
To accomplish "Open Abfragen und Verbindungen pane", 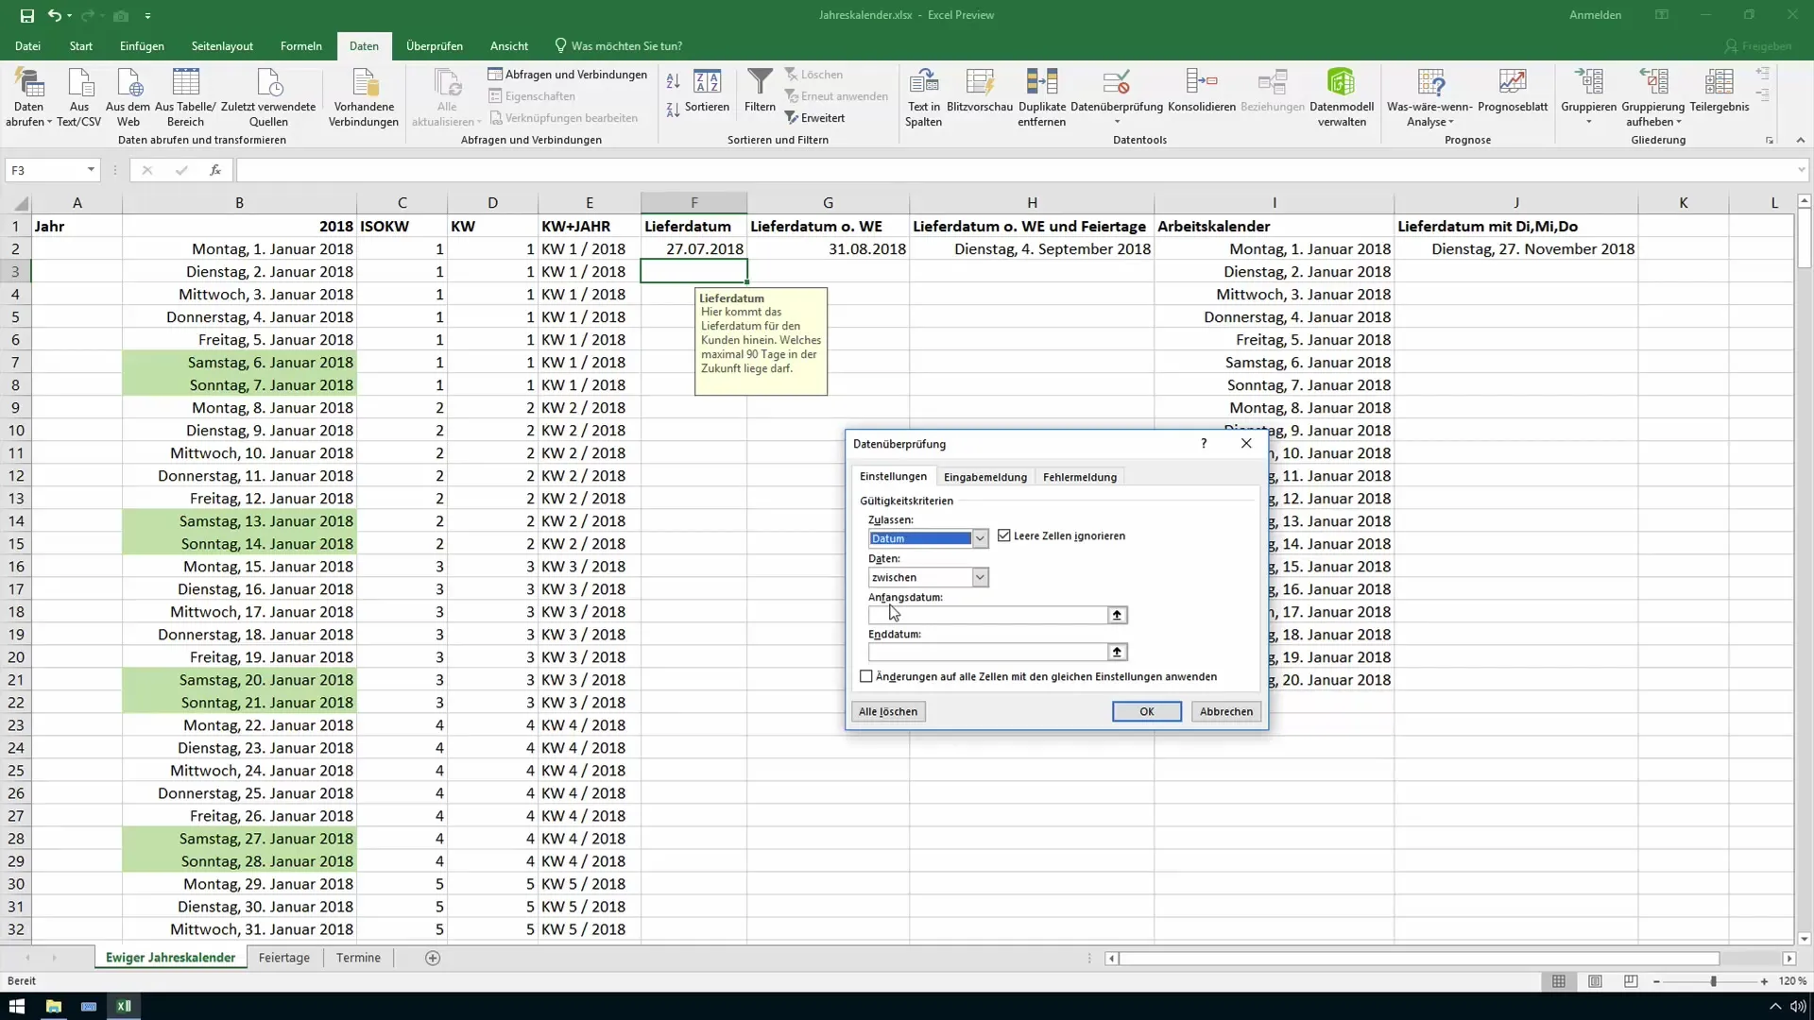I will [567, 75].
